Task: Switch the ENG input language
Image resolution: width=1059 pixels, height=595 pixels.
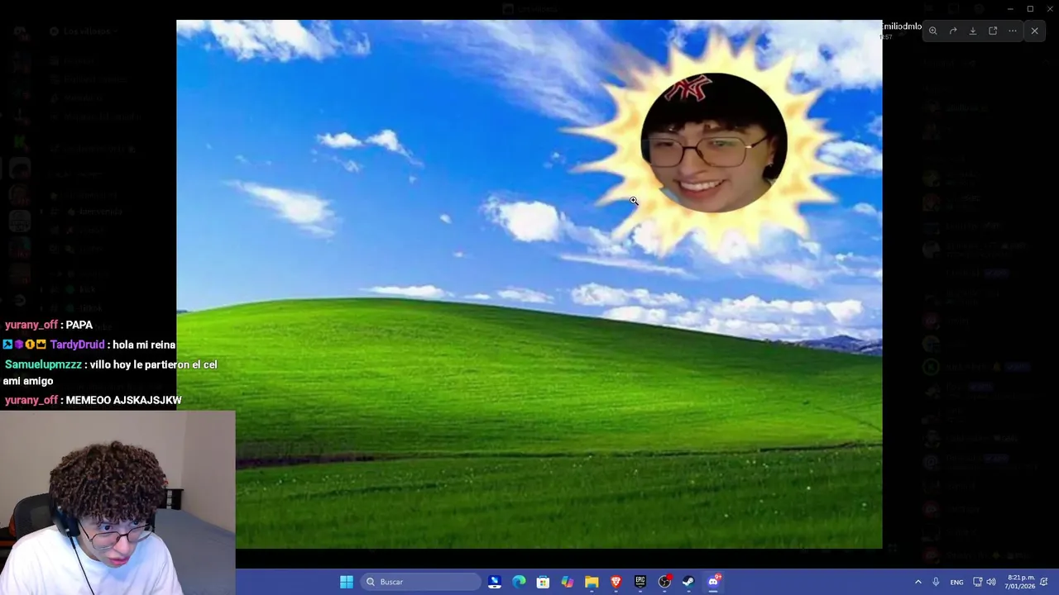Action: tap(956, 582)
